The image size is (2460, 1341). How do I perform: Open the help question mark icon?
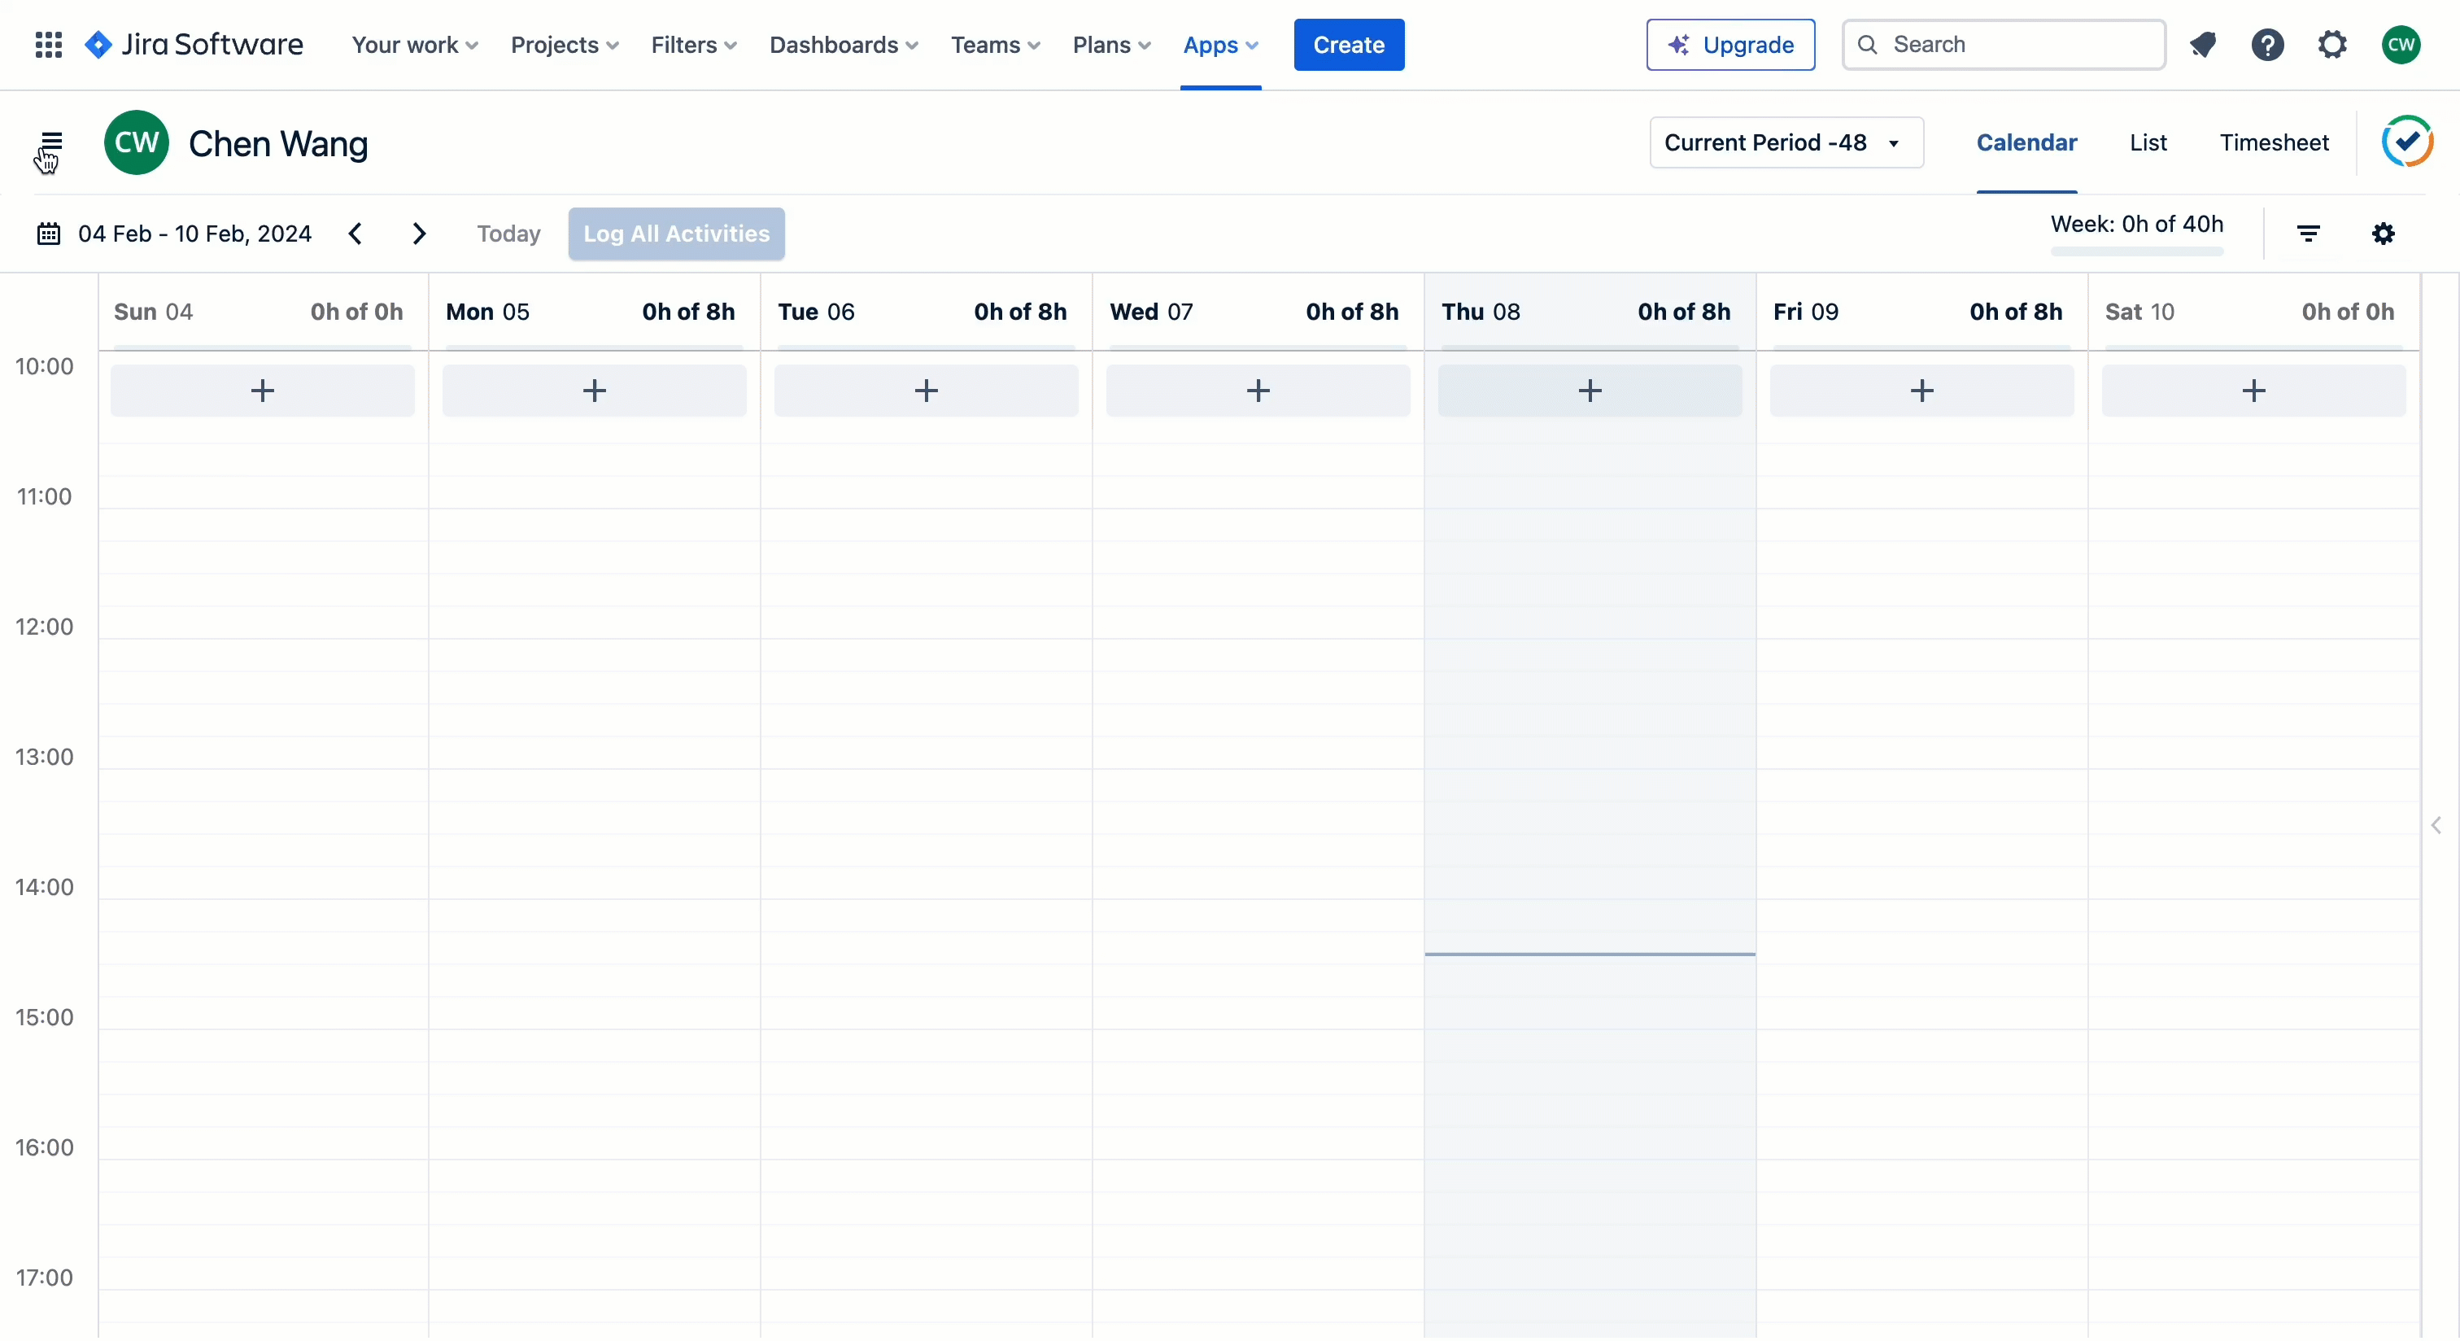(x=2268, y=45)
